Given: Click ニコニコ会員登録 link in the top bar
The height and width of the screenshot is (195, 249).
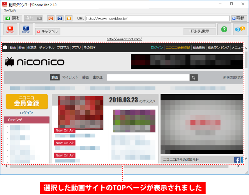Looking at the screenshot, I should 178,47.
